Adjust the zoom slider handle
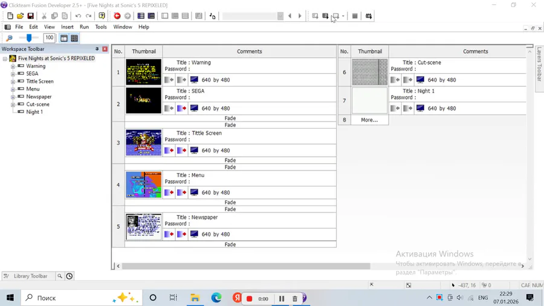 (29, 38)
